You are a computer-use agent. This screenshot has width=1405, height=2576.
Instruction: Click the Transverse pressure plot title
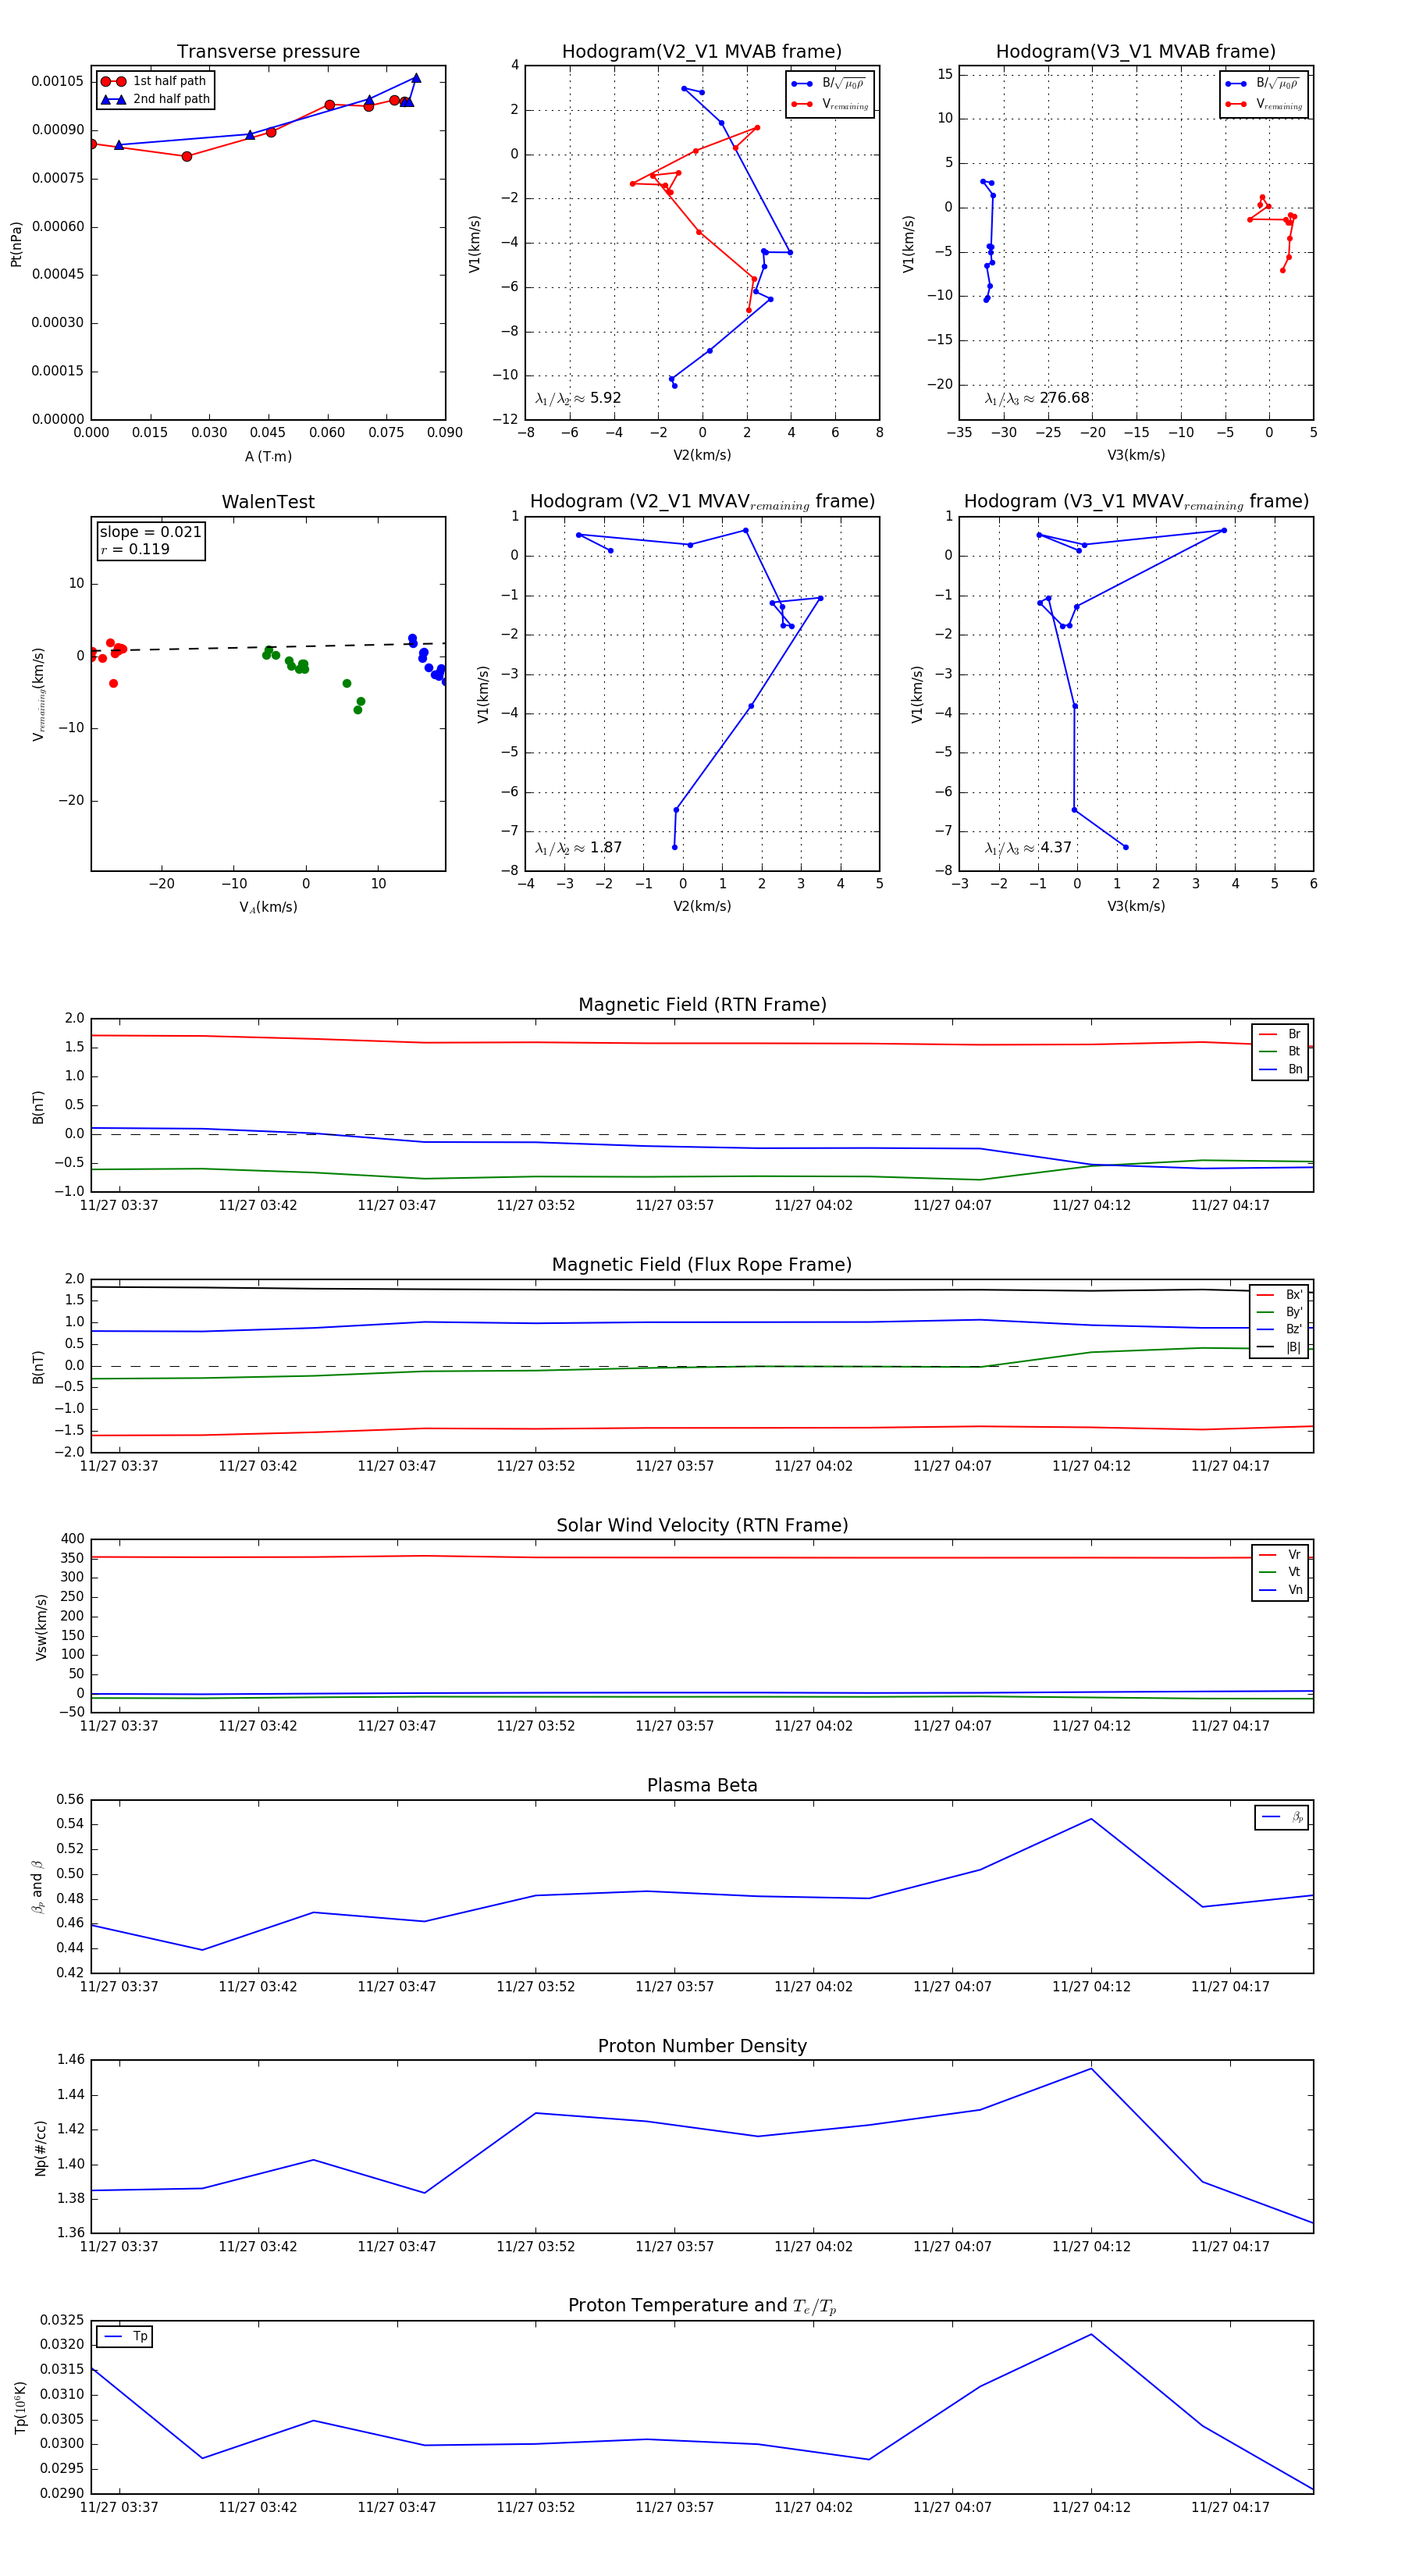268,52
